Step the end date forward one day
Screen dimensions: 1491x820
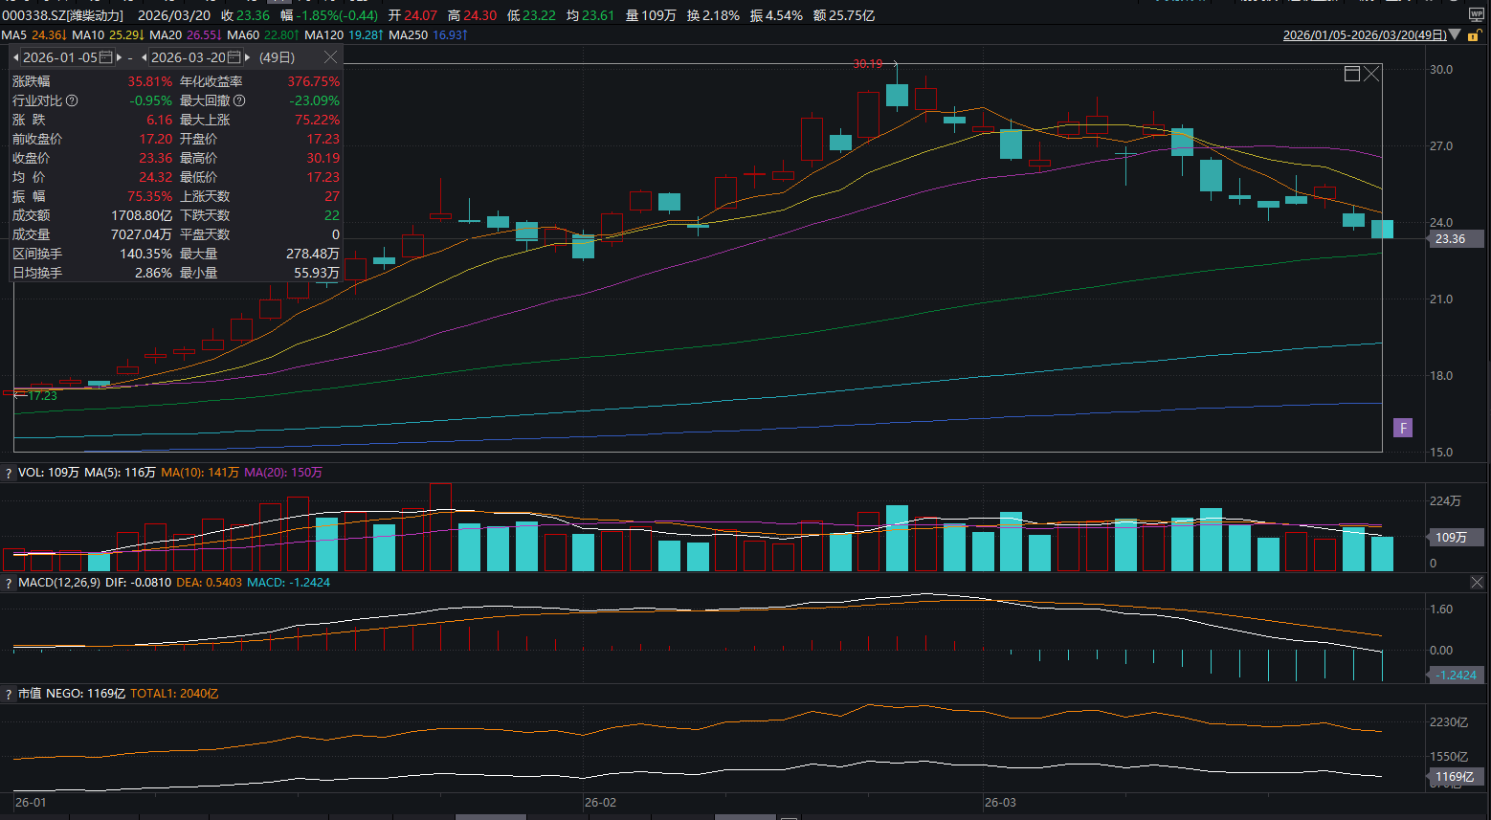[x=247, y=57]
